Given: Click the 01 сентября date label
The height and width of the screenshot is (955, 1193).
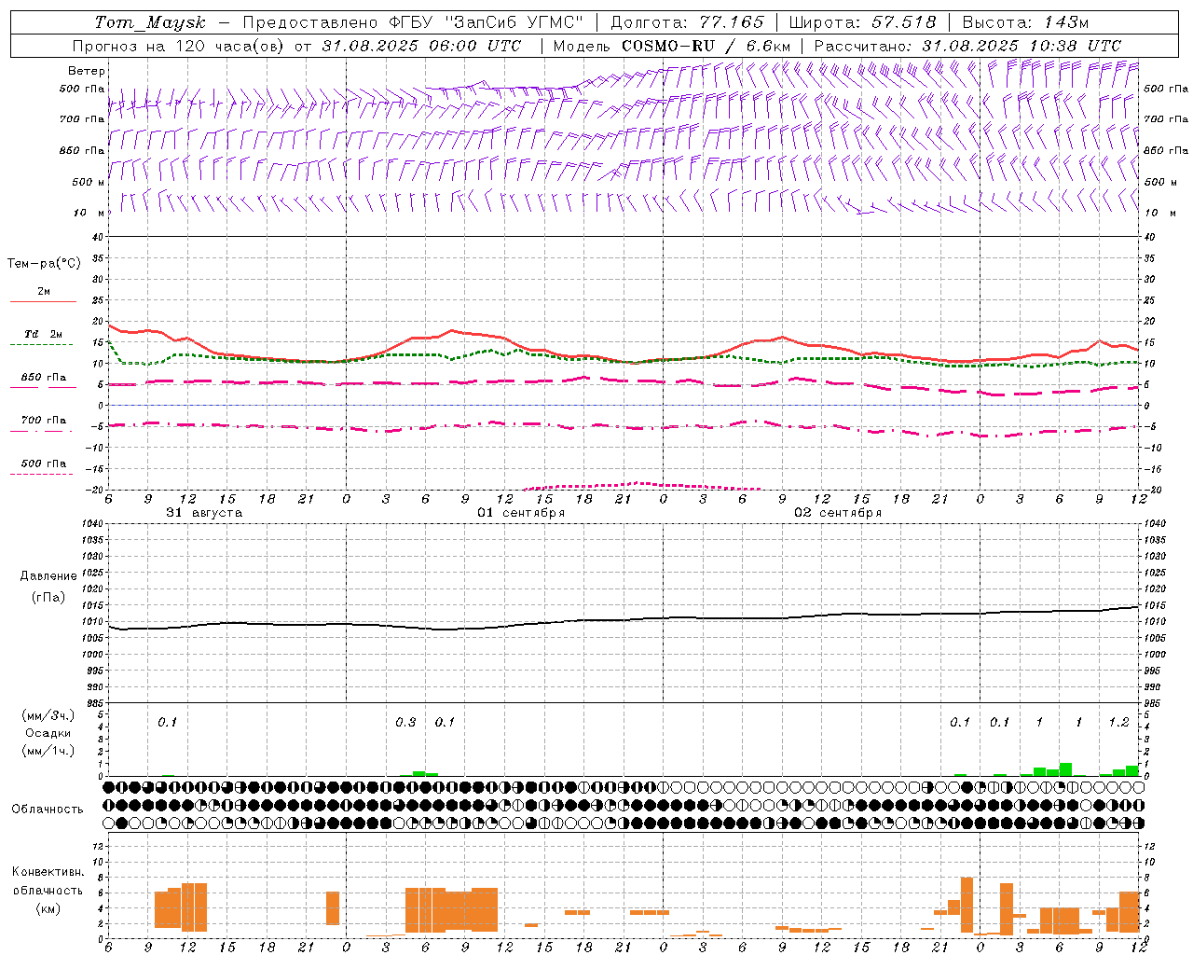Looking at the screenshot, I should click(x=521, y=513).
